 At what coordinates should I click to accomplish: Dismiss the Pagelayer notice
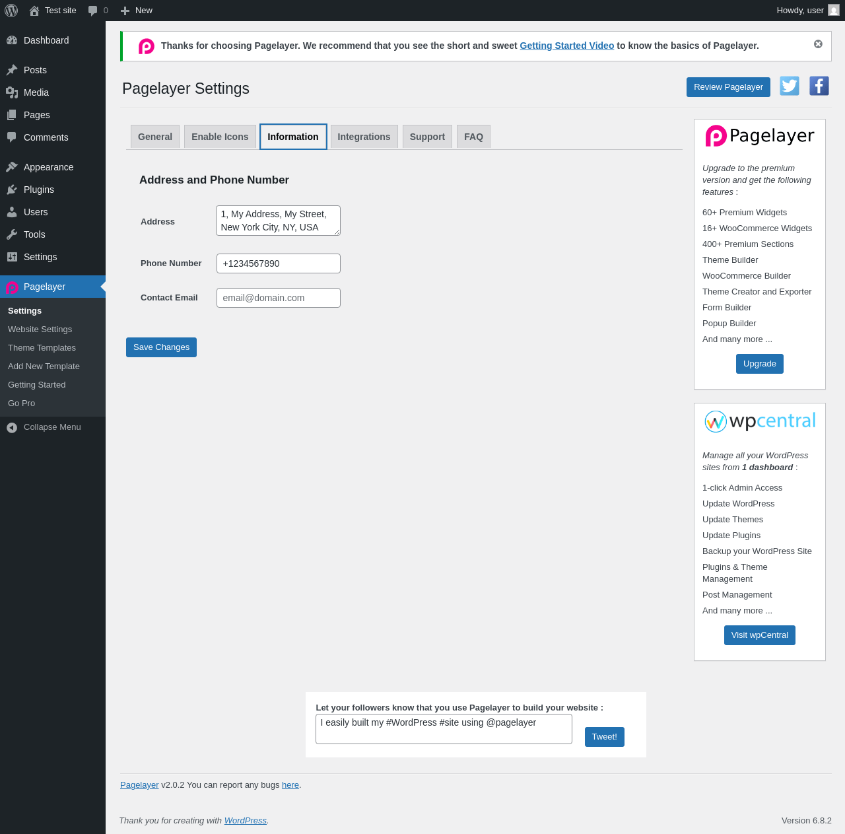click(818, 44)
